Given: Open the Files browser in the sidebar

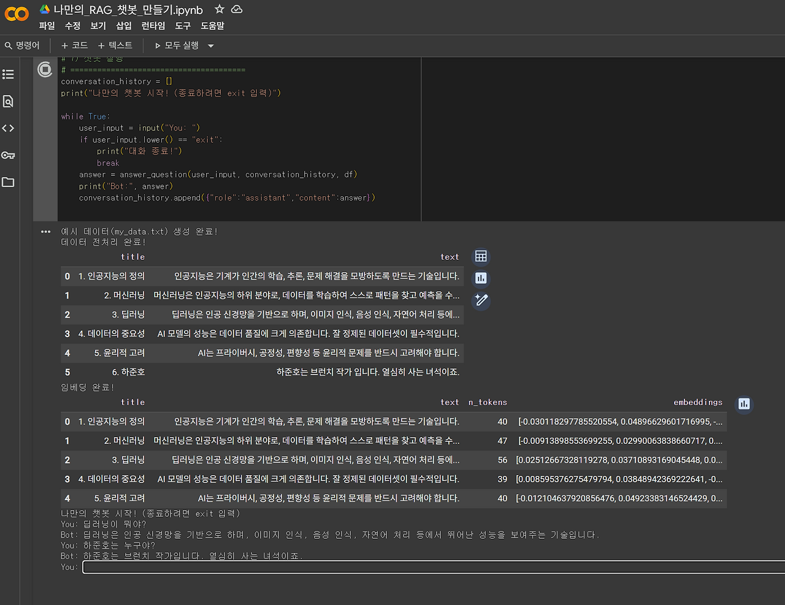Looking at the screenshot, I should (x=8, y=182).
